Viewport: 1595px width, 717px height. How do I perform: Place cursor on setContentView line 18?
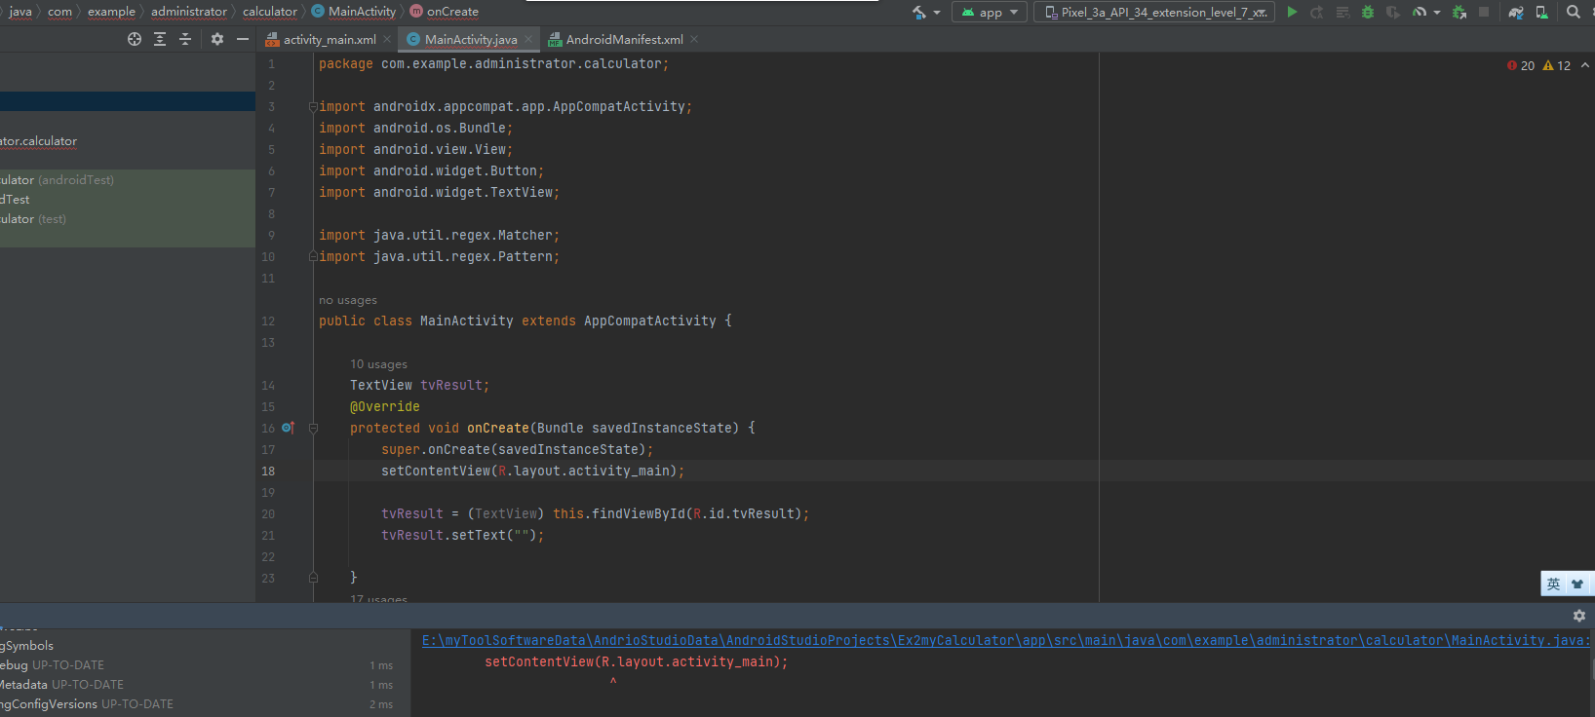click(532, 472)
